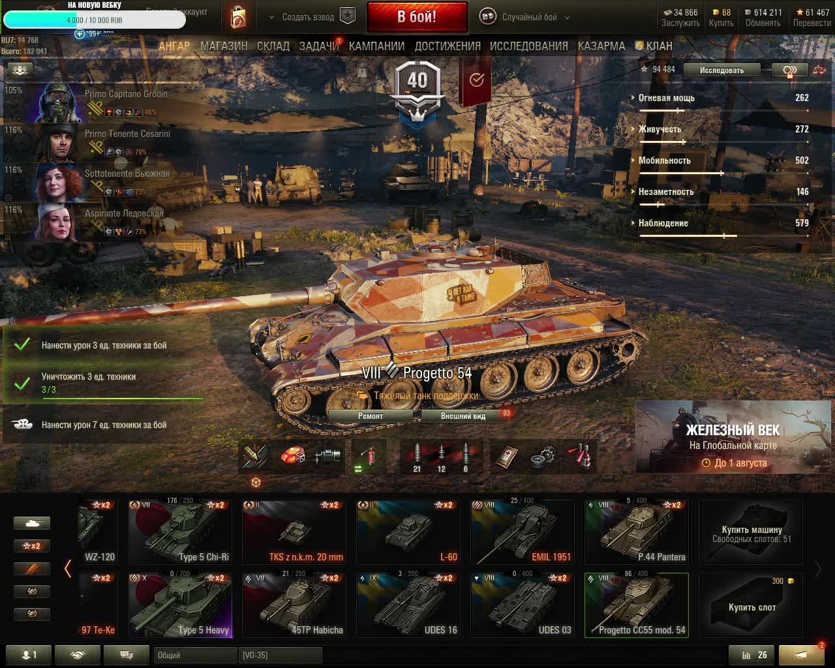This screenshot has height=668, width=835.
Task: Open the chat channels speech bubble icon
Action: click(x=127, y=655)
